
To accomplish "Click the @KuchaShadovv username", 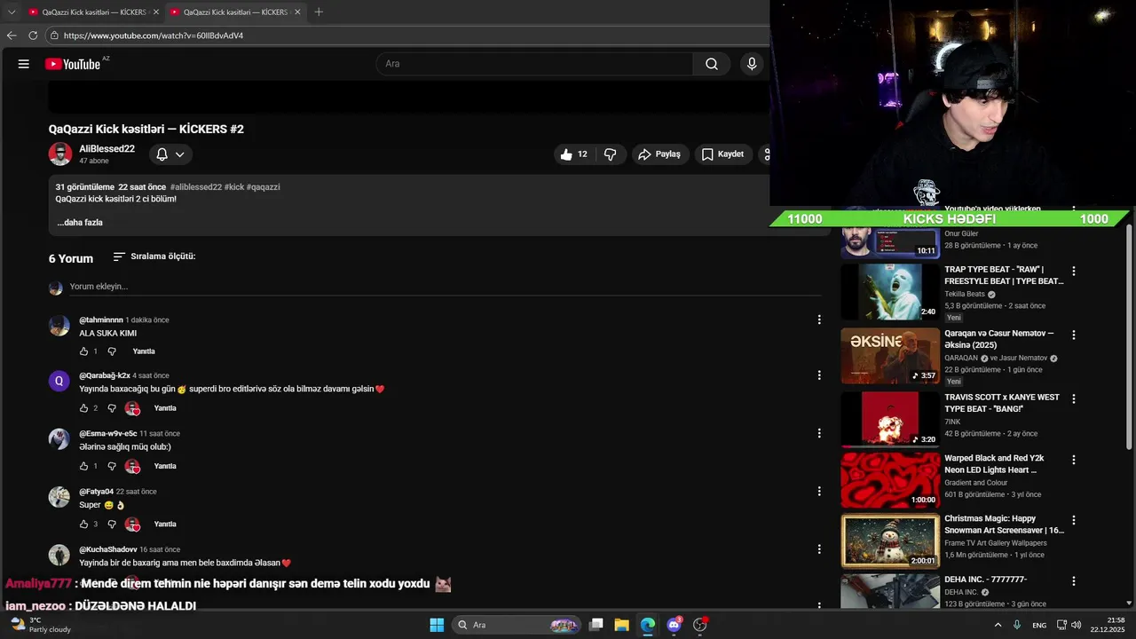I will tap(108, 549).
